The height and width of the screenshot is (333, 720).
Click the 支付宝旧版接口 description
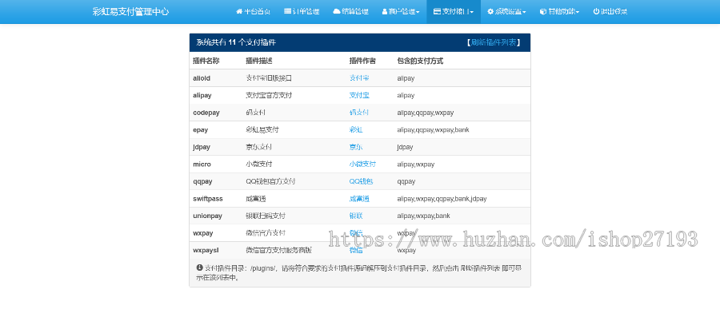tap(269, 78)
